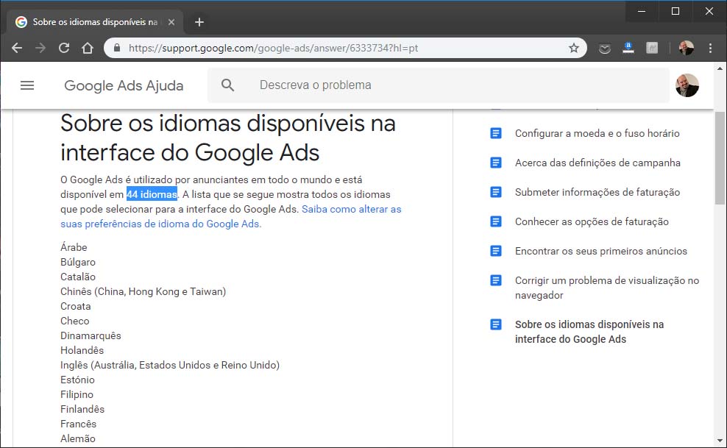Open the browser home page icon
Image resolution: width=727 pixels, height=448 pixels.
click(x=88, y=48)
